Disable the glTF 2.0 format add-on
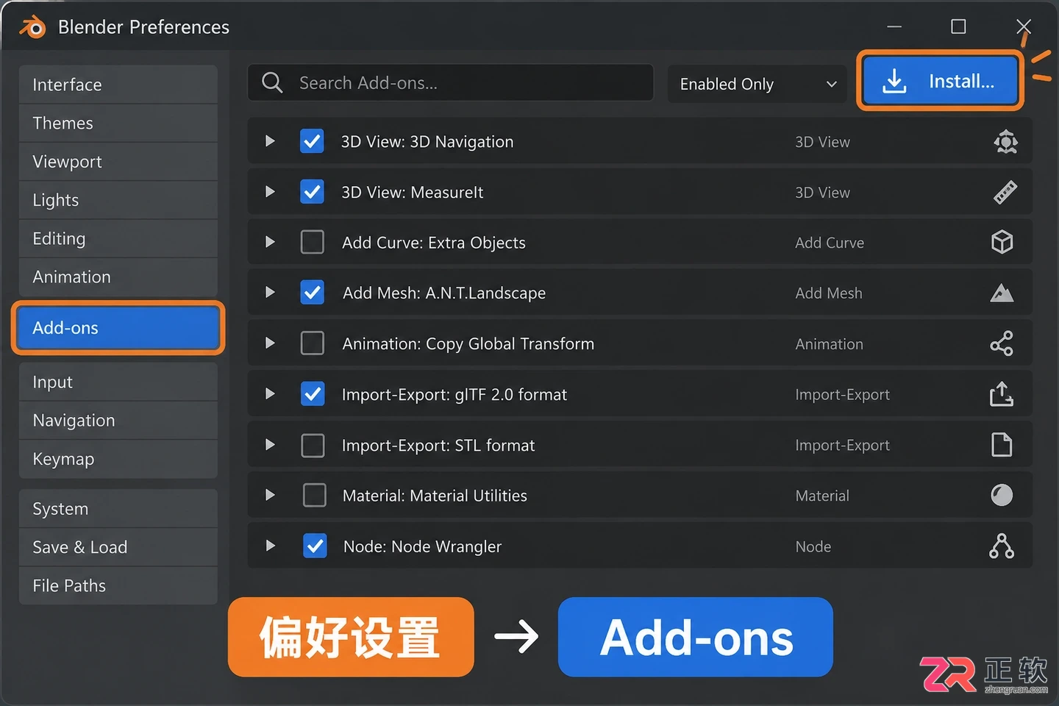Viewport: 1059px width, 706px height. 313,394
